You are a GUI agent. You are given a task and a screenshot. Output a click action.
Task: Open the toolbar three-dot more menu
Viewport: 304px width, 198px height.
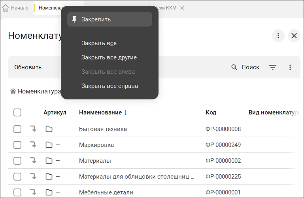[290, 67]
